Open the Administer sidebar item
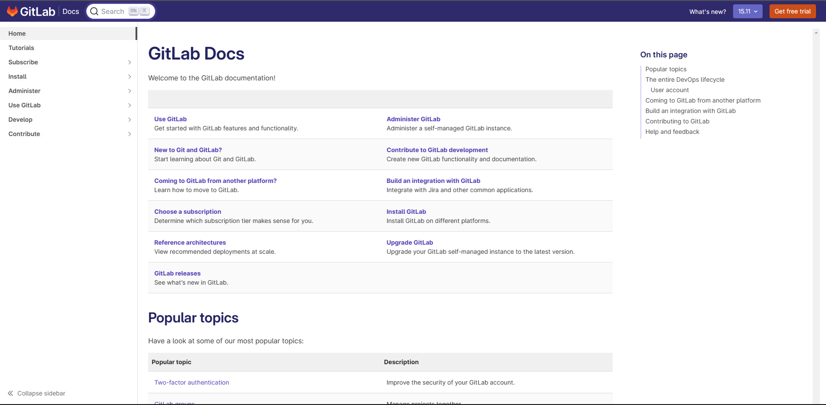The height and width of the screenshot is (405, 826). (x=24, y=91)
